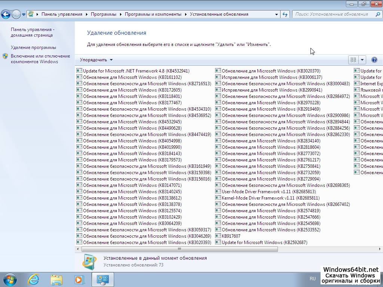Click the horizontal scrollbar right arrow

click(380, 249)
